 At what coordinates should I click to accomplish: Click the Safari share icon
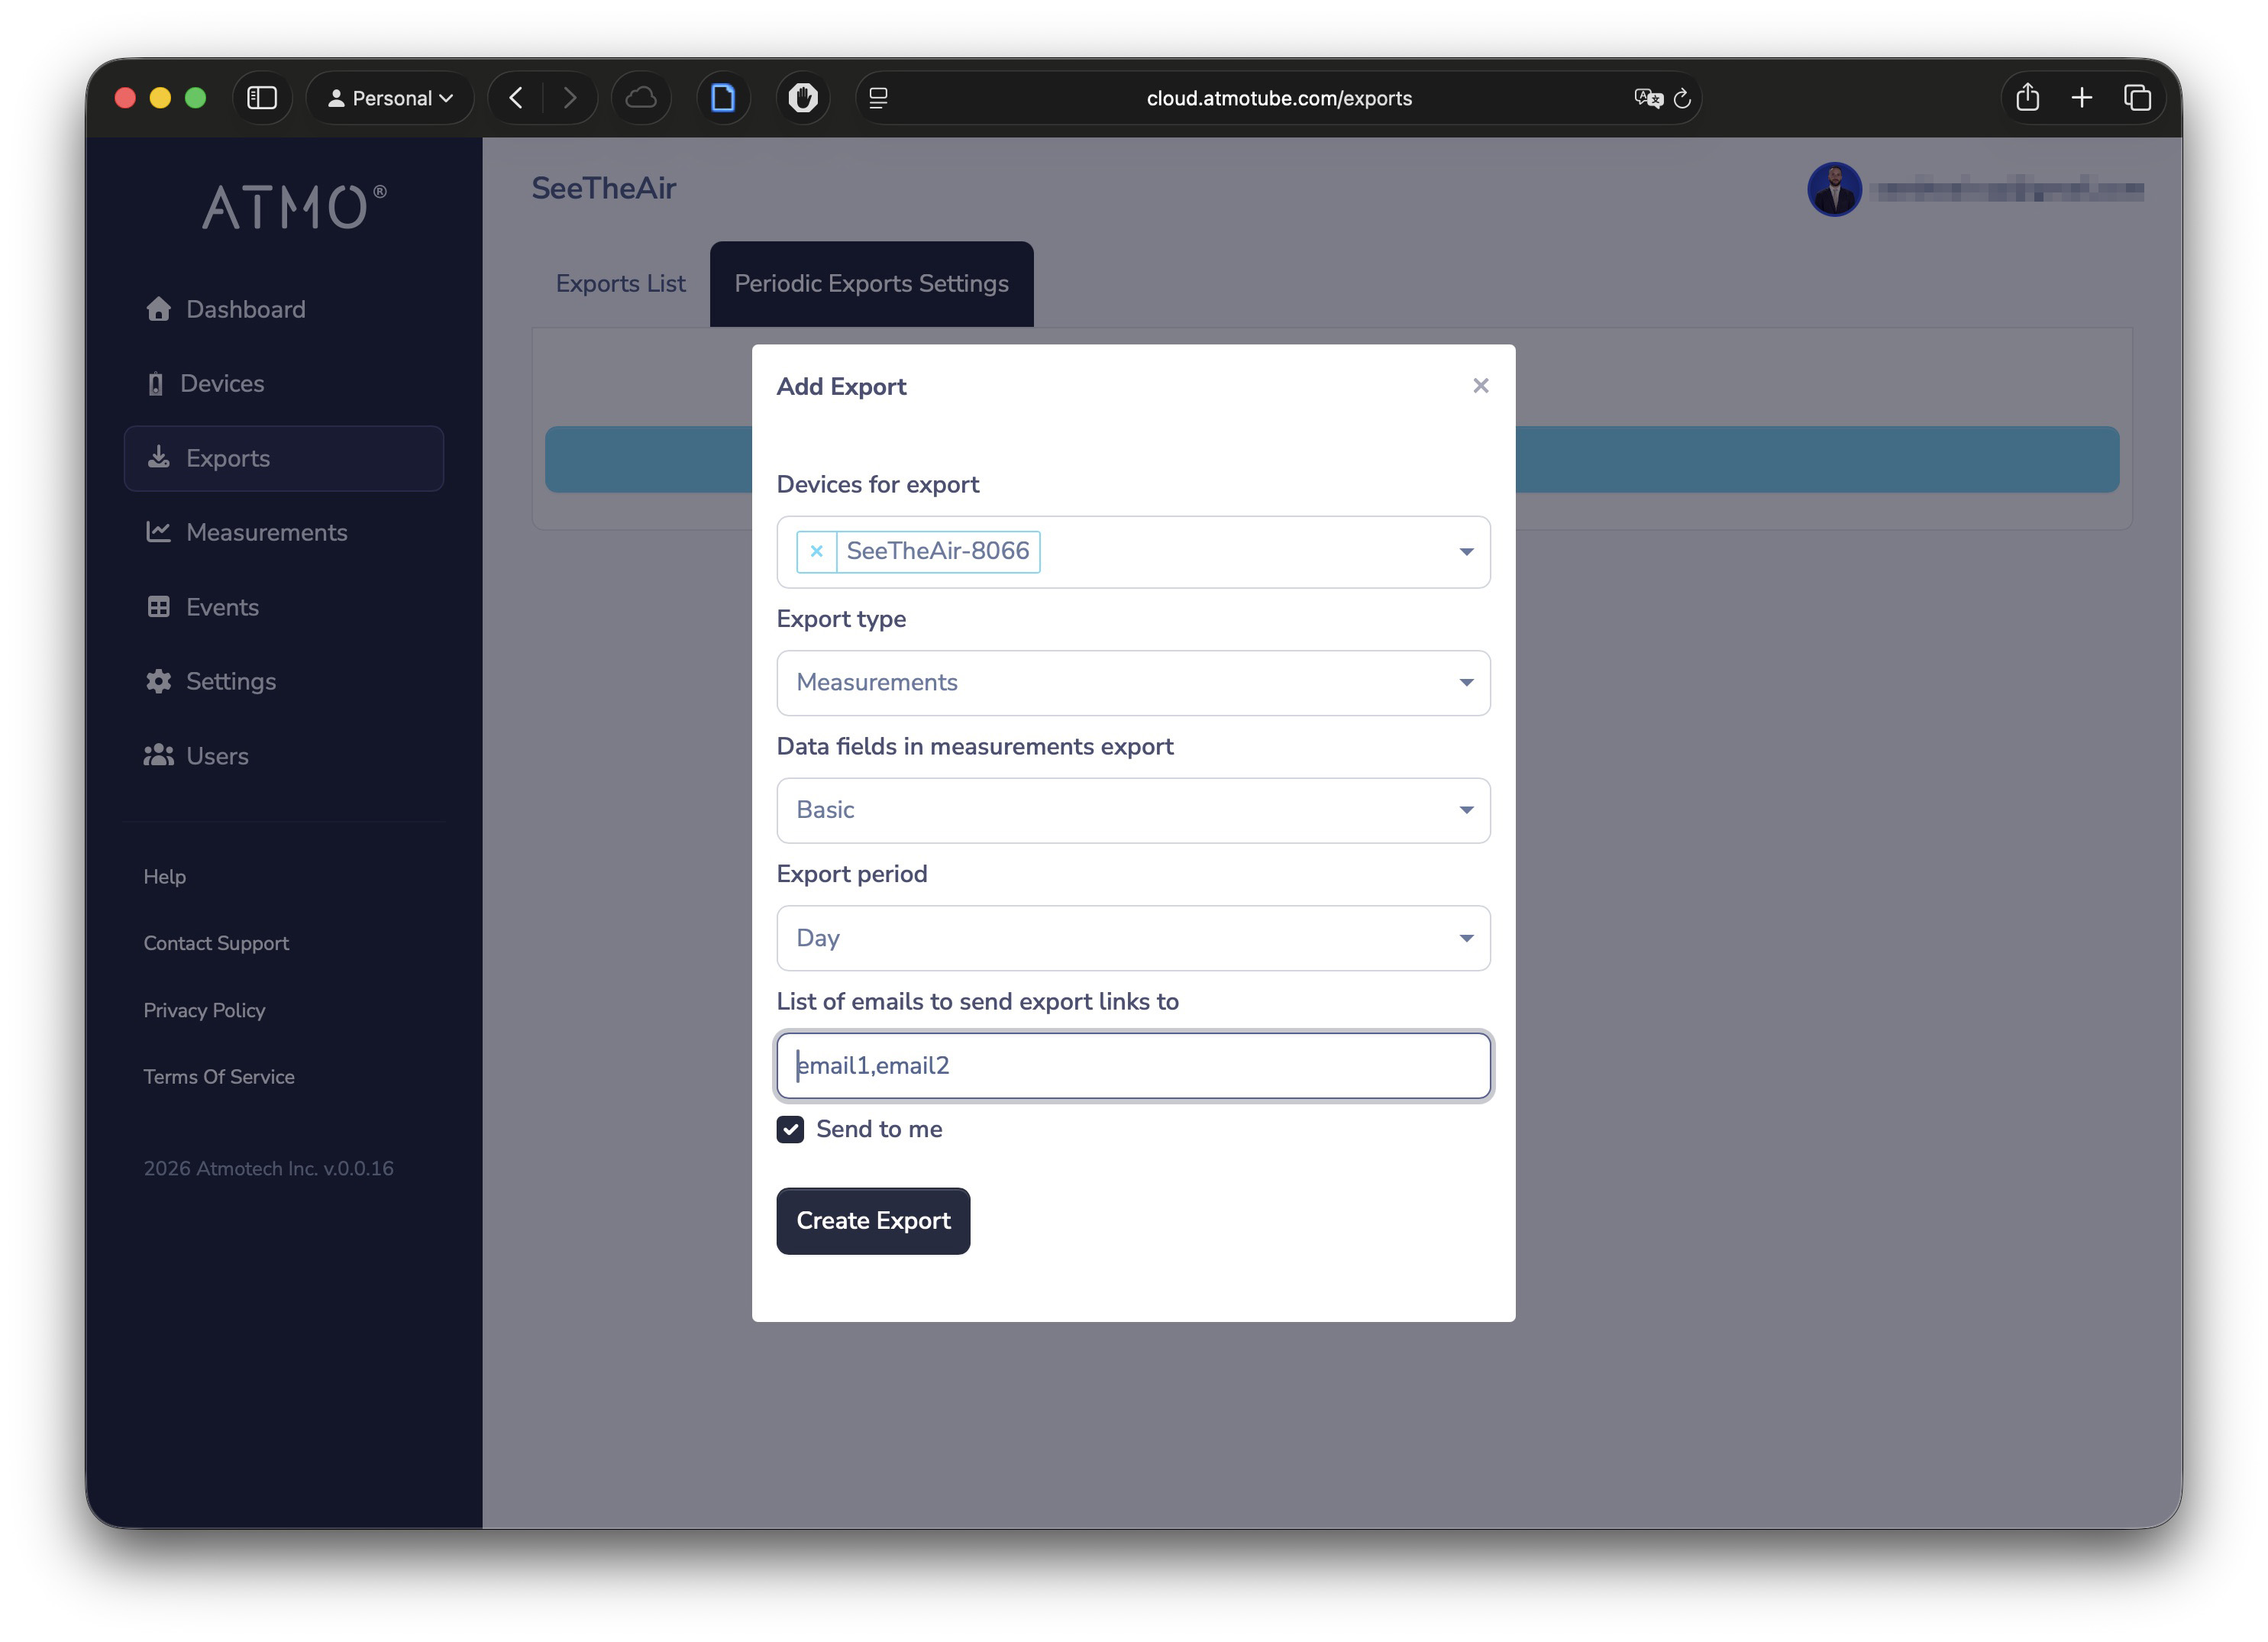click(x=2027, y=98)
